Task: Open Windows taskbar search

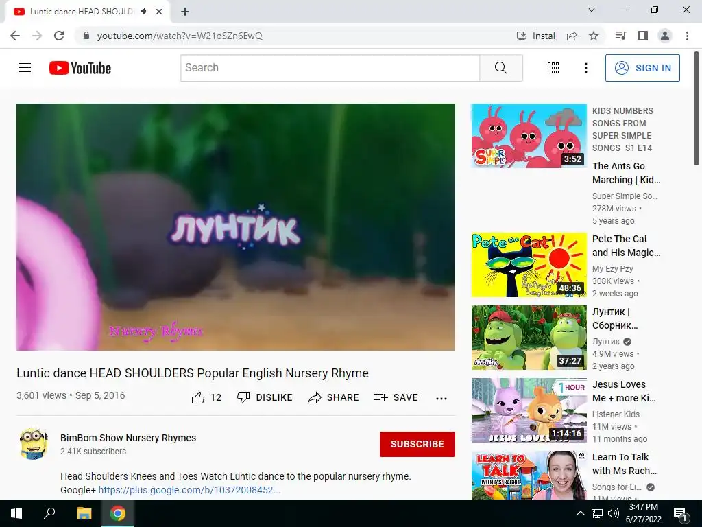Action: pyautogui.click(x=49, y=513)
